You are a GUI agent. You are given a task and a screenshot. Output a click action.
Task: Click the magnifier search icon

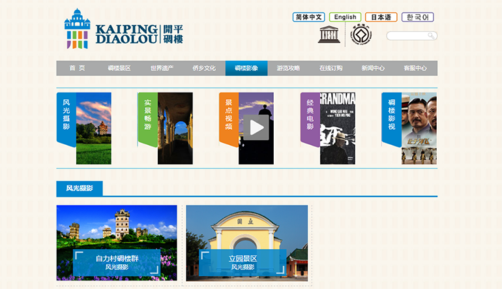431,36
